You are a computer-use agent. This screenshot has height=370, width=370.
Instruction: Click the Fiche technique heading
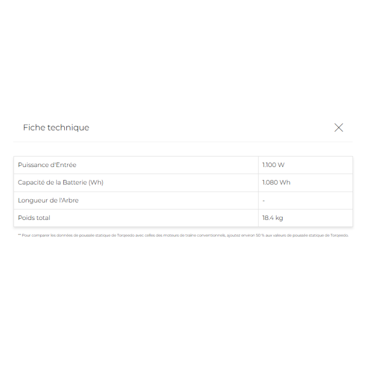tap(56, 127)
